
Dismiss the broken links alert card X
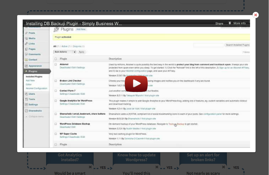pos(223,167)
